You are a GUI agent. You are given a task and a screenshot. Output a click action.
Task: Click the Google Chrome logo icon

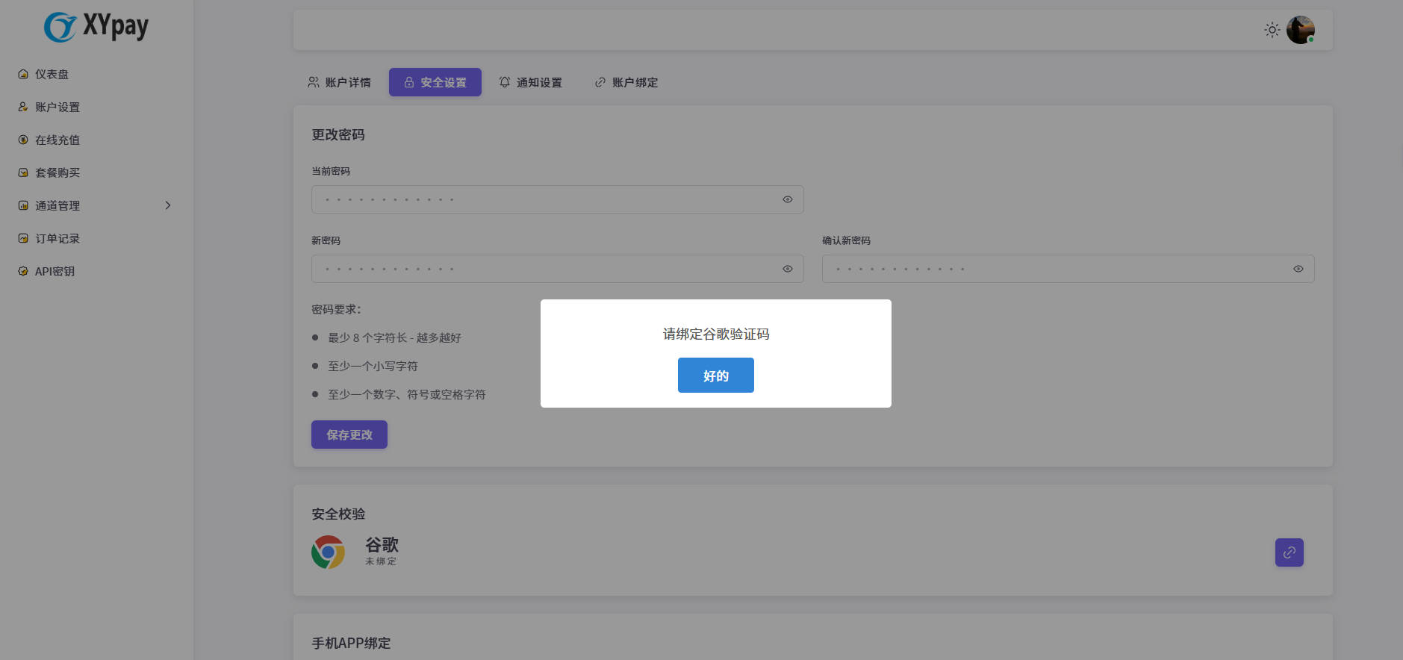pyautogui.click(x=328, y=552)
